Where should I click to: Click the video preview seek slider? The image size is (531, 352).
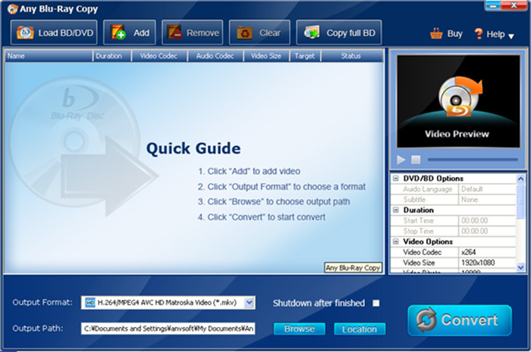pyautogui.click(x=473, y=160)
